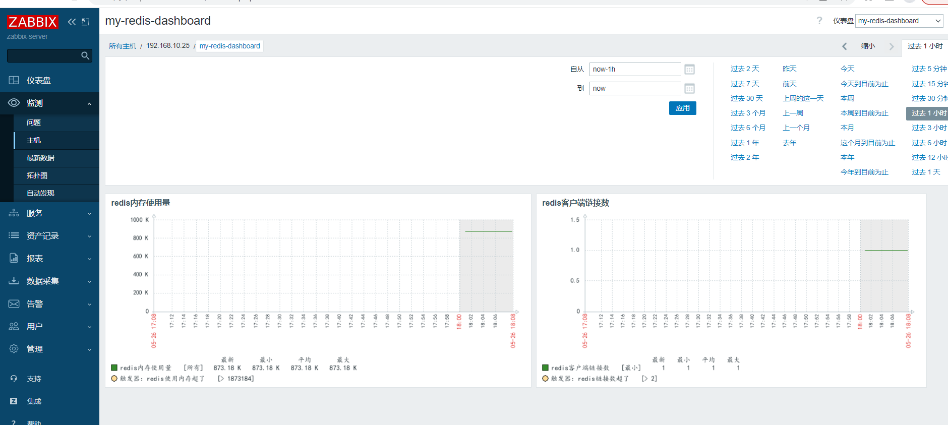Screen dimensions: 948x425
Task: Click the my-redis-dashboard breadcrumb link
Action: 229,46
